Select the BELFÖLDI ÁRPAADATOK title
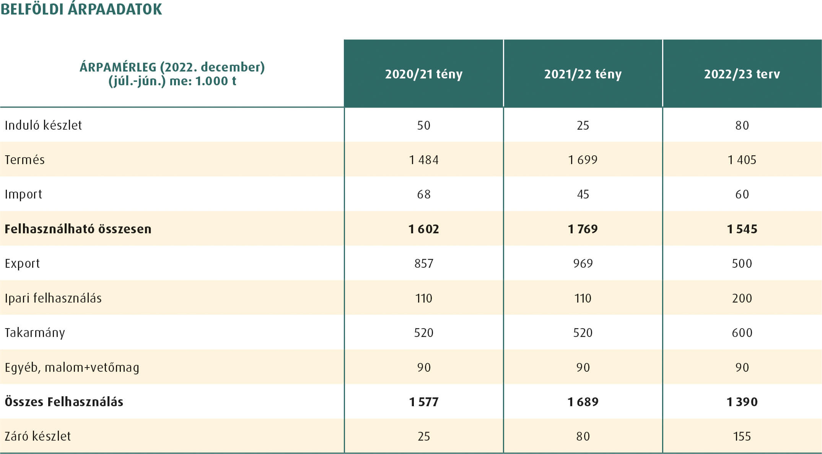Image resolution: width=822 pixels, height=454 pixels. click(x=81, y=10)
